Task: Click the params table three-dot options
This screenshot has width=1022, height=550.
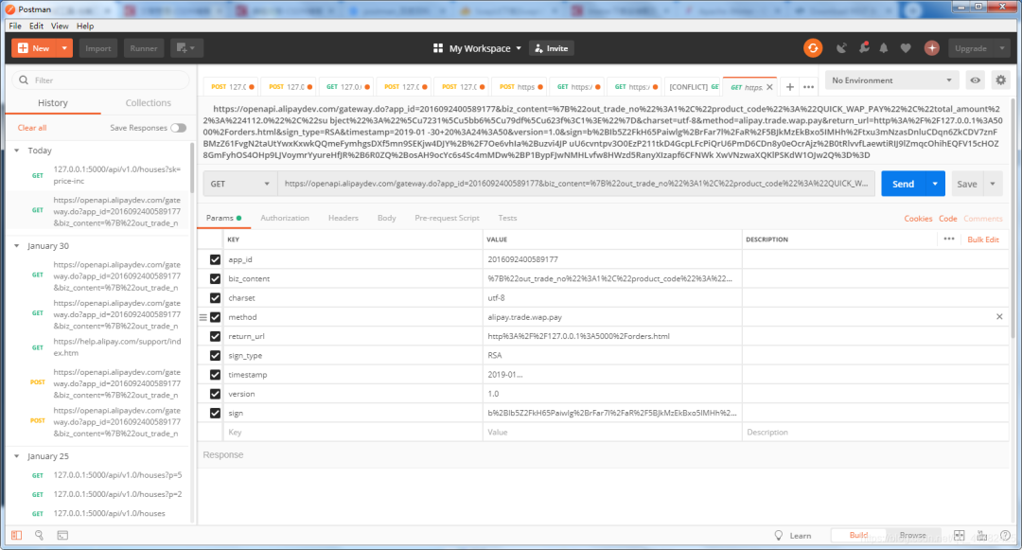Action: 949,240
